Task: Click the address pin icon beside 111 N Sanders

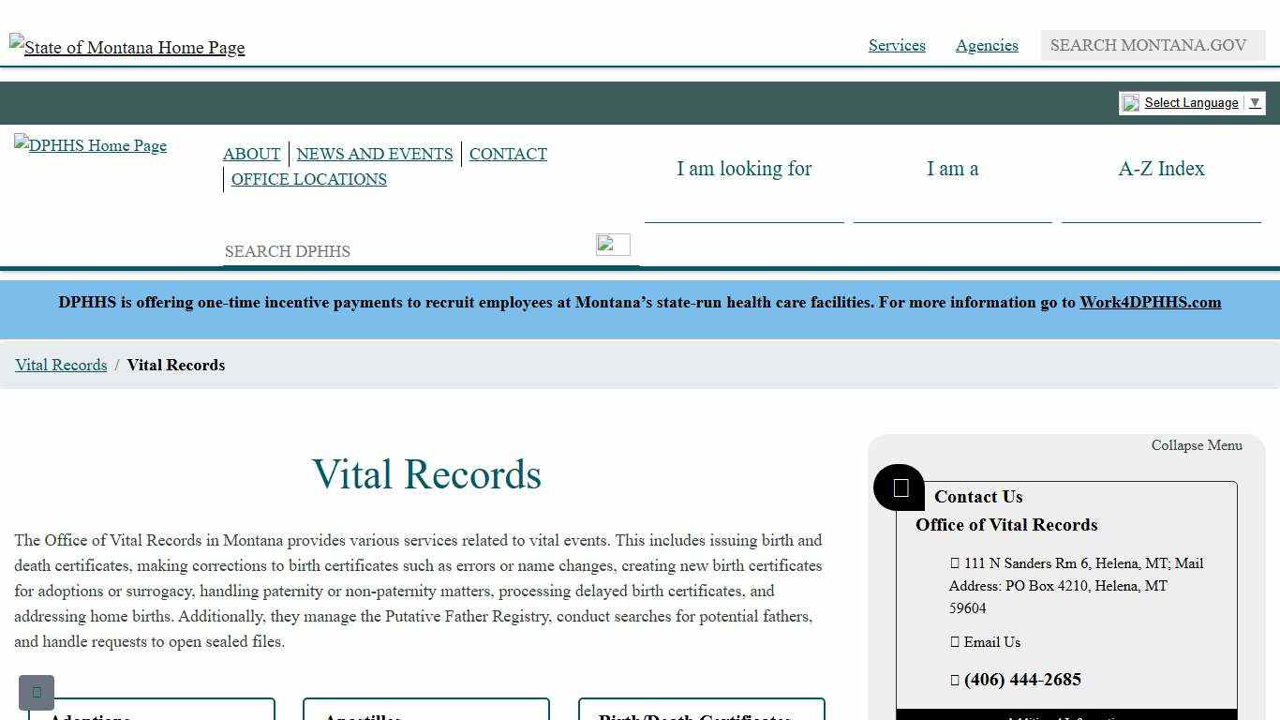Action: [956, 563]
